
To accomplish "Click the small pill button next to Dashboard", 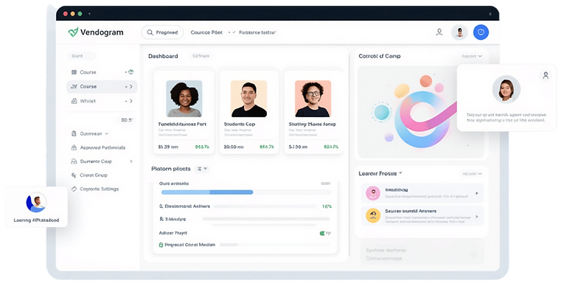I will point(201,56).
